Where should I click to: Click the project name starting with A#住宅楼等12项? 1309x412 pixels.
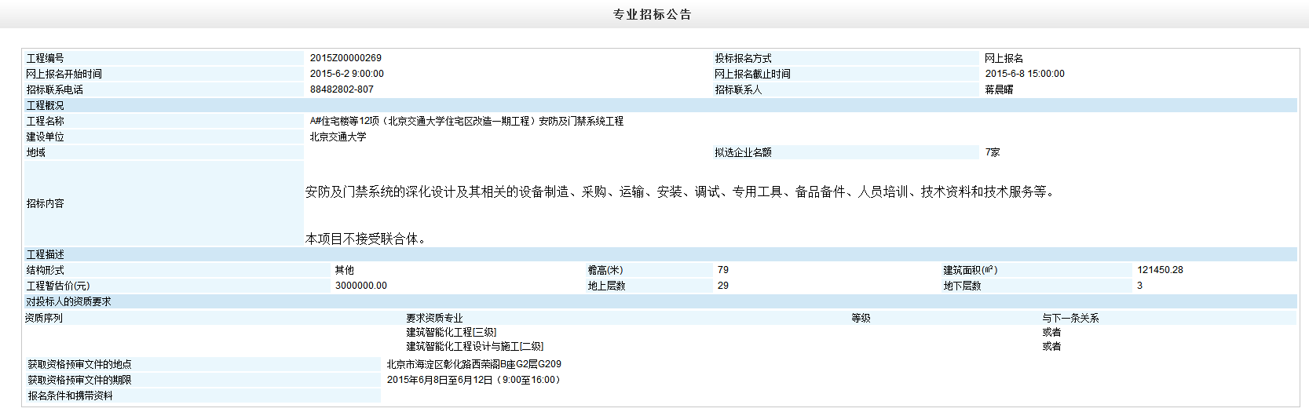[x=466, y=121]
